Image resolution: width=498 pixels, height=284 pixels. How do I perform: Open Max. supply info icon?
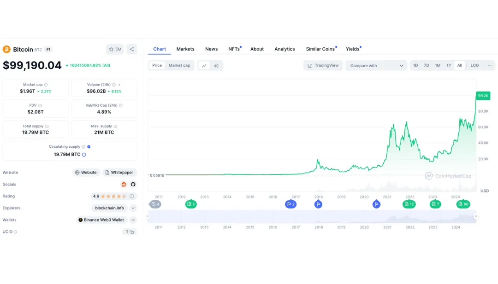(116, 127)
